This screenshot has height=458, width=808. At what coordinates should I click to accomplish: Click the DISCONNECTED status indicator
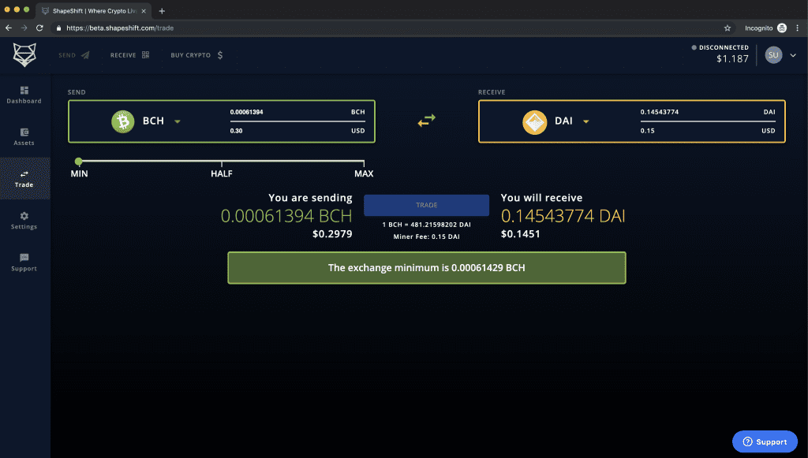pos(720,47)
